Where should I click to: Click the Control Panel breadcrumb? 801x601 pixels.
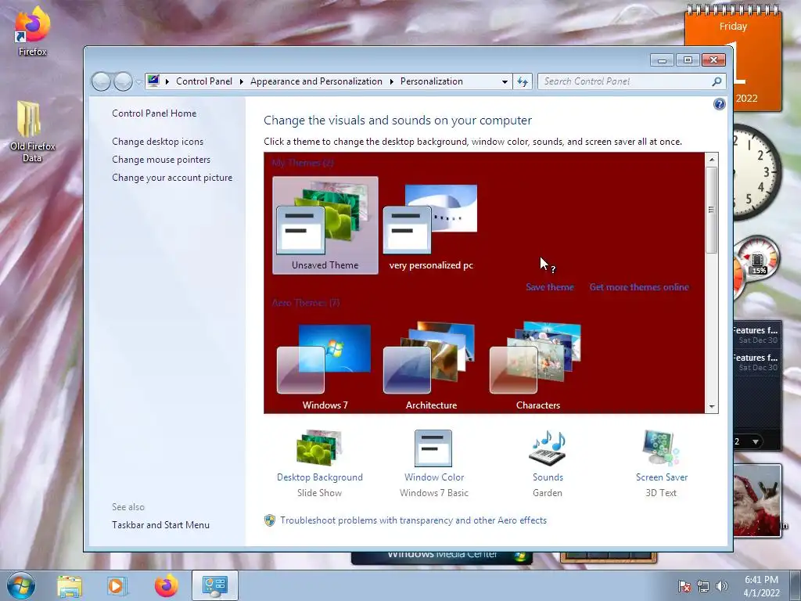pyautogui.click(x=204, y=81)
